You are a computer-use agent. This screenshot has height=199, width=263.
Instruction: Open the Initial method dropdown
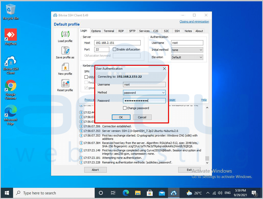(x=187, y=50)
